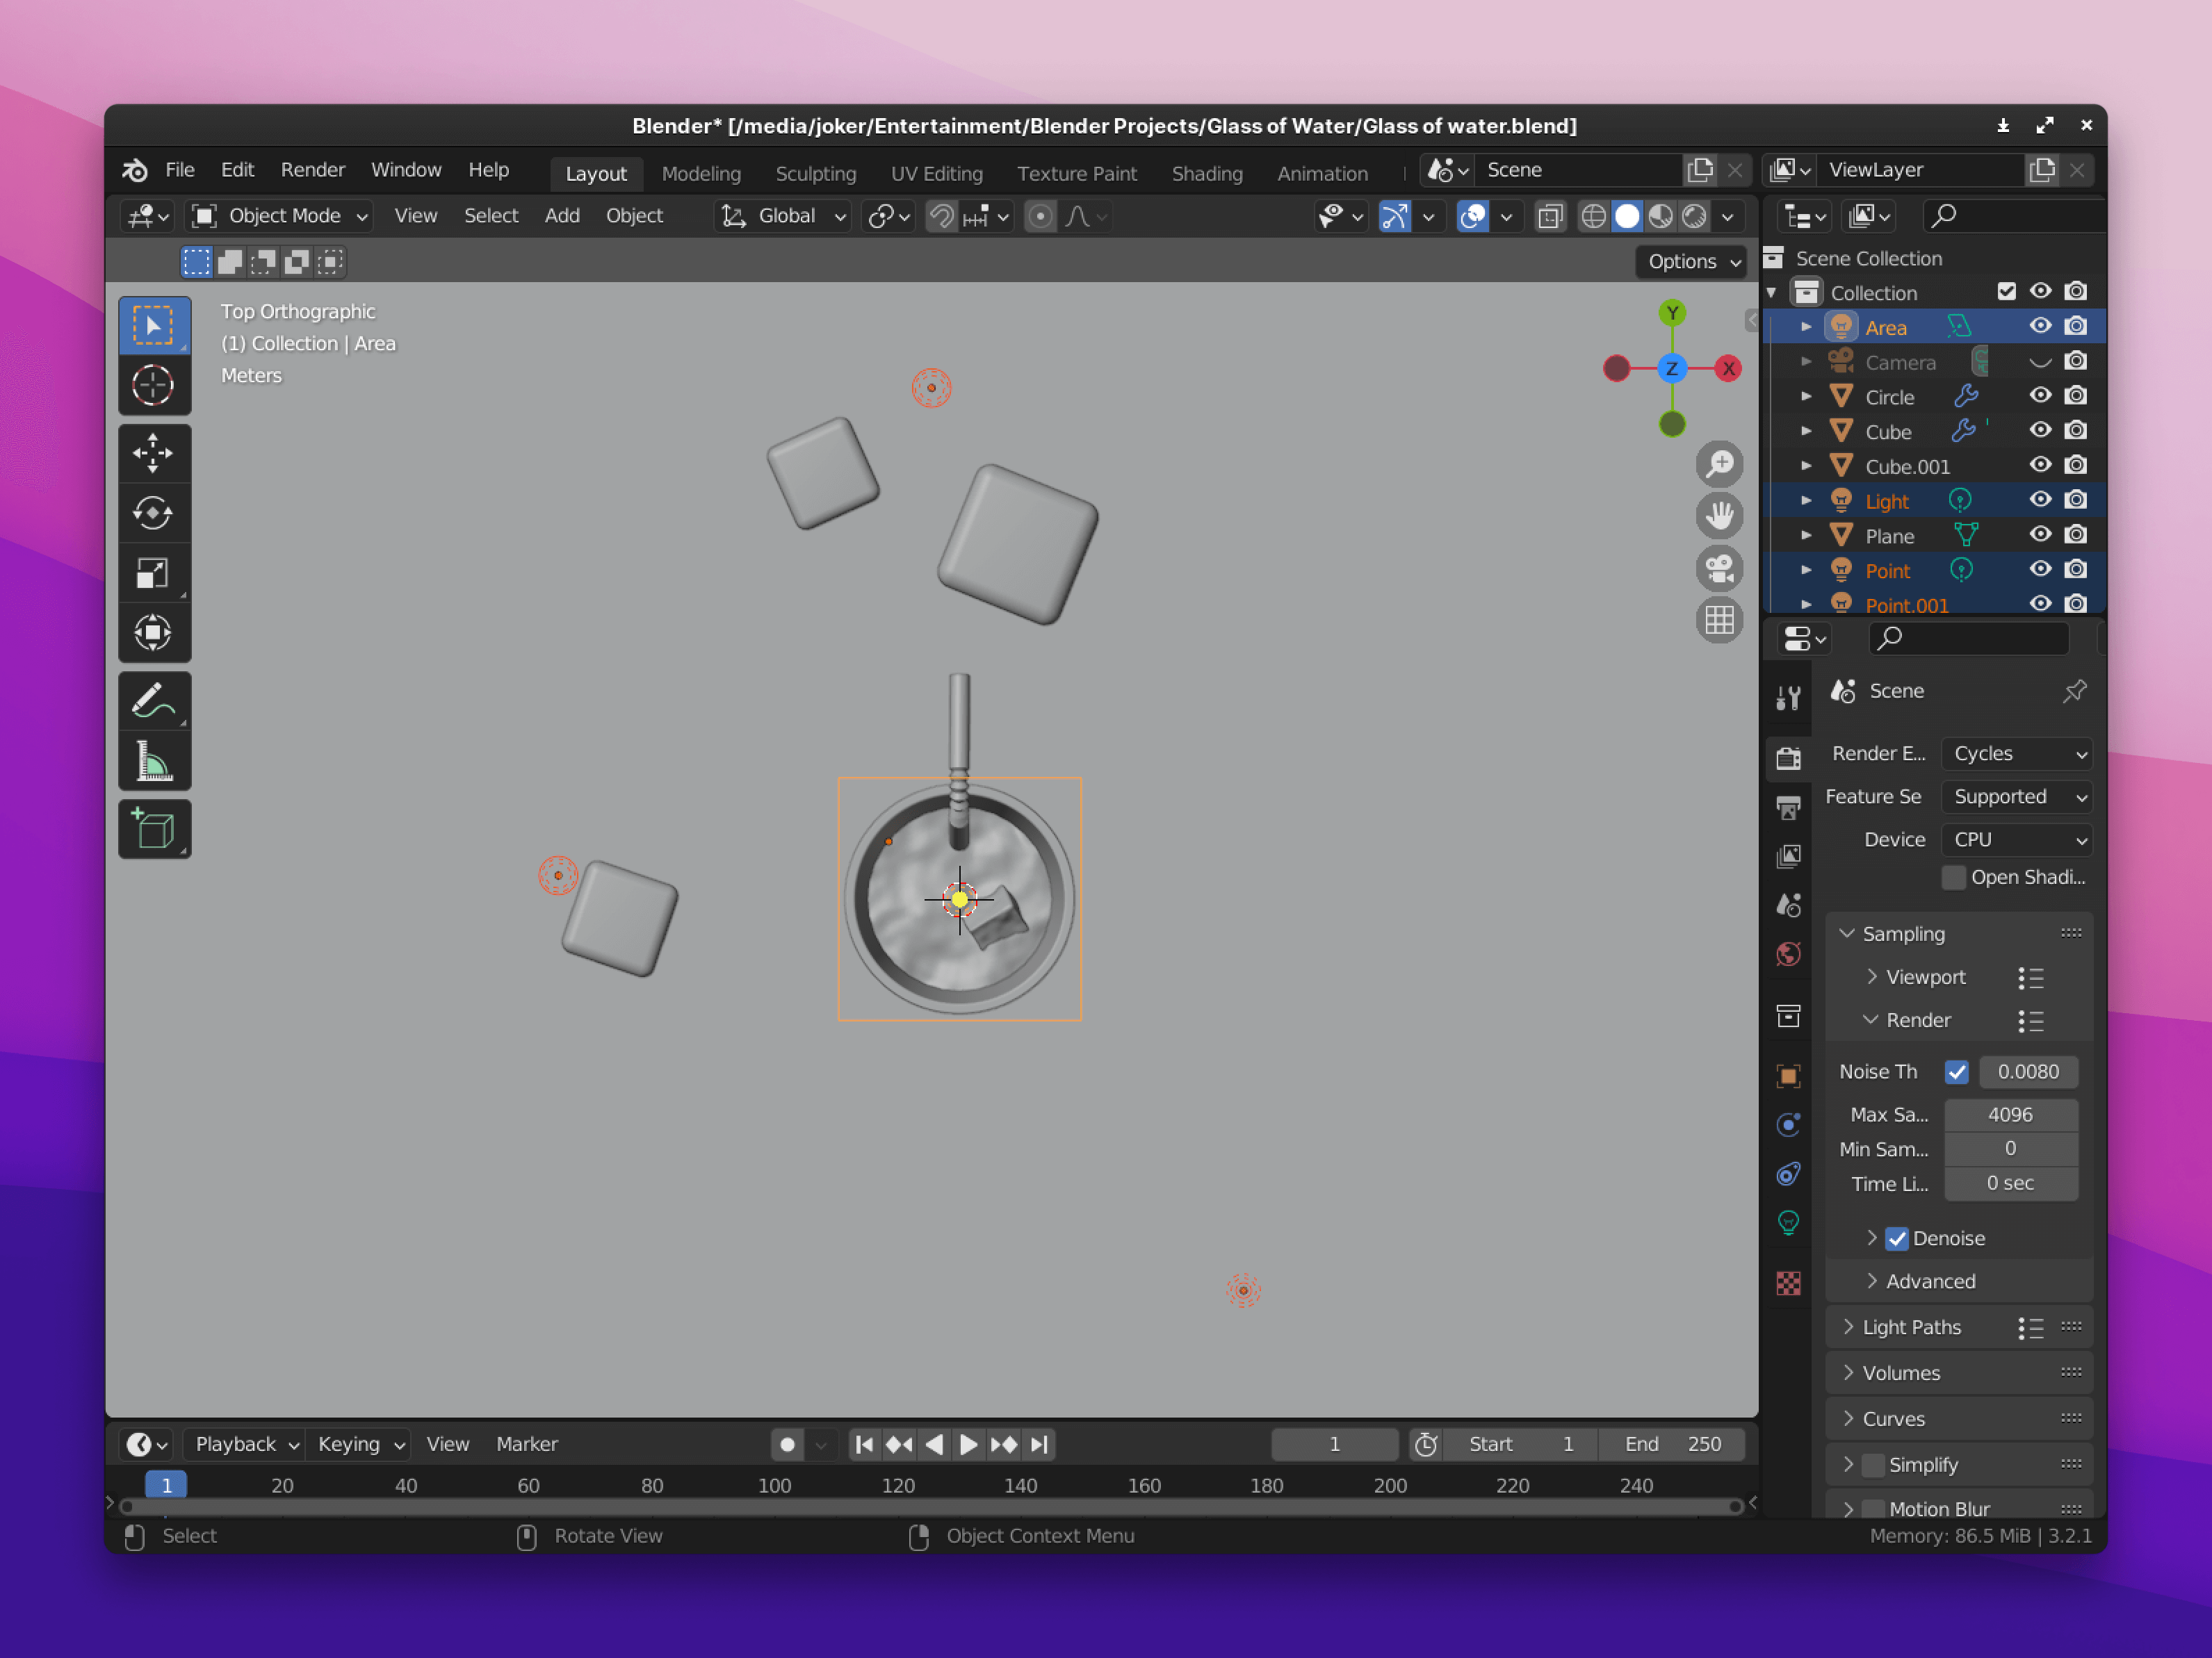This screenshot has height=1658, width=2212.
Task: Select the Add Cube tool
Action: [153, 830]
